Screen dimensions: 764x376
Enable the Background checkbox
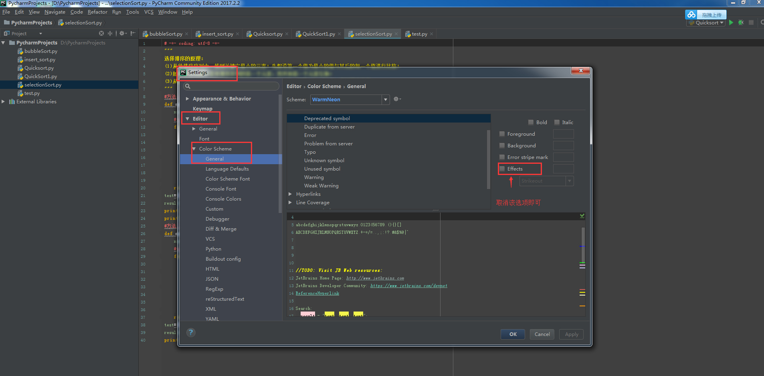[502, 145]
